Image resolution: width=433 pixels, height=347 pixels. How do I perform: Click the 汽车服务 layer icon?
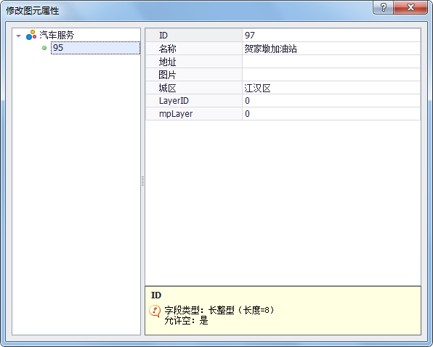pyautogui.click(x=31, y=35)
